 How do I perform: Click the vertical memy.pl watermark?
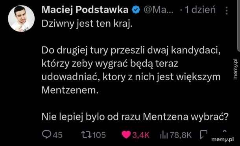coord(236,69)
